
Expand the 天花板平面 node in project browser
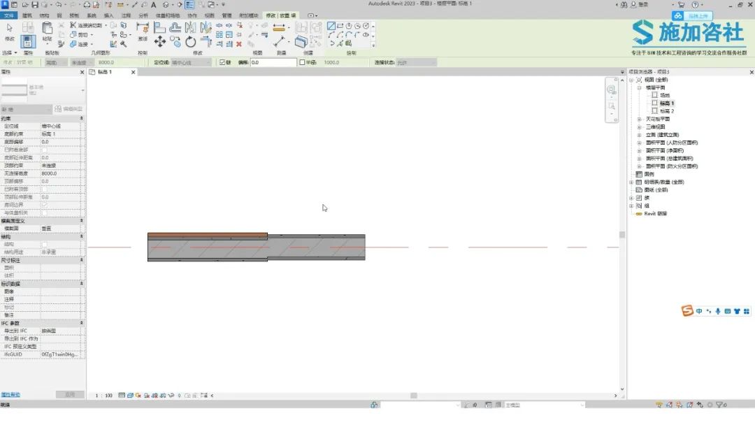tap(640, 120)
